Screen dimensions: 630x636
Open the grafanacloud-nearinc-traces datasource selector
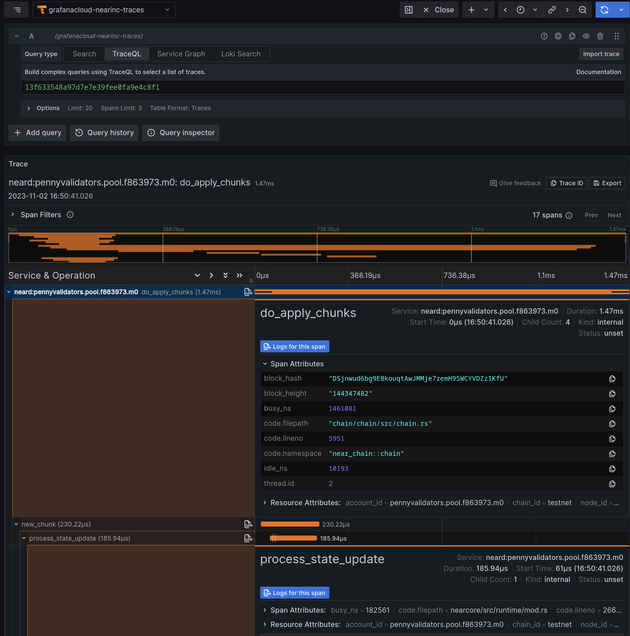pyautogui.click(x=104, y=10)
